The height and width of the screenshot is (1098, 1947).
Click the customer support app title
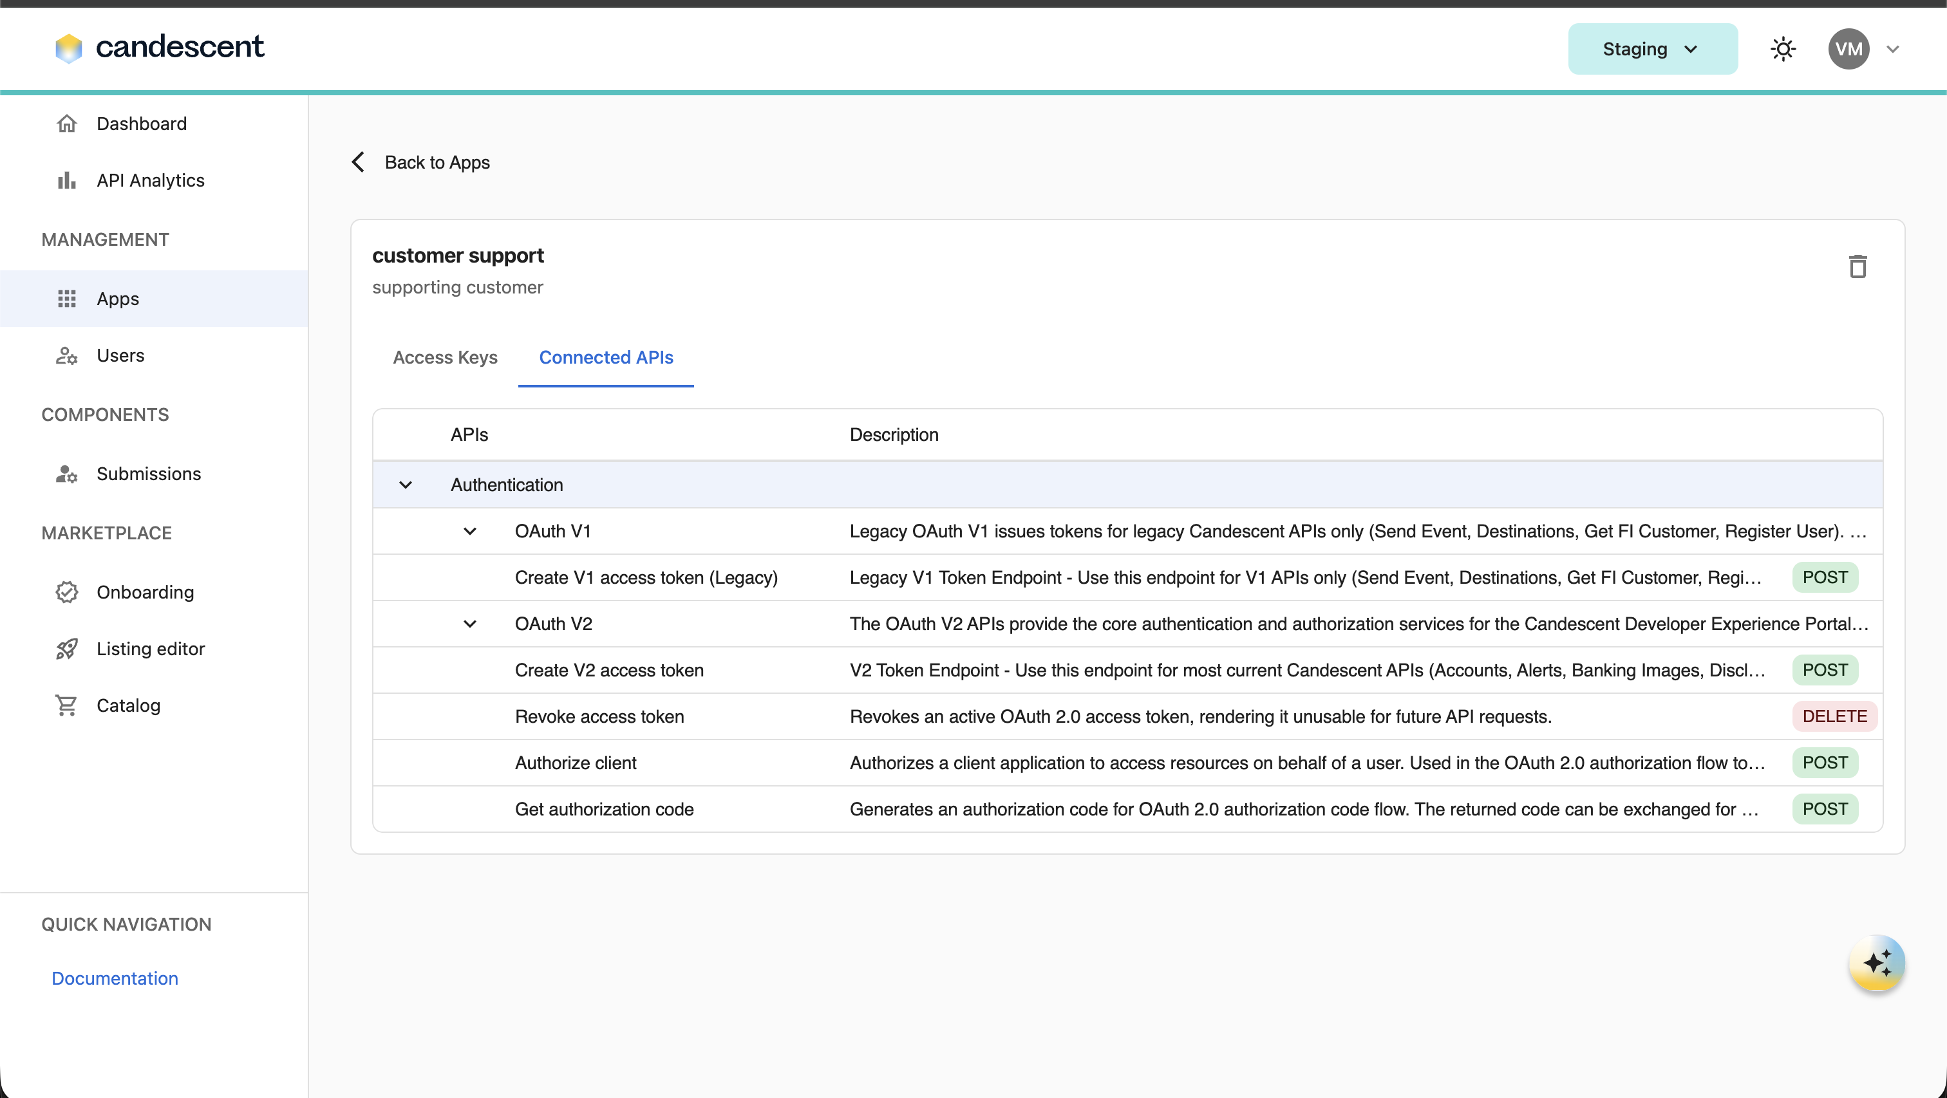click(458, 256)
